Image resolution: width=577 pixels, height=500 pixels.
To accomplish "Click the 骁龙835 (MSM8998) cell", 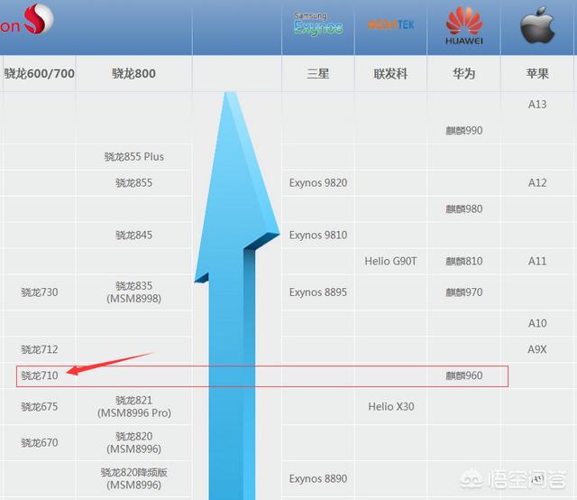I will coord(134,292).
